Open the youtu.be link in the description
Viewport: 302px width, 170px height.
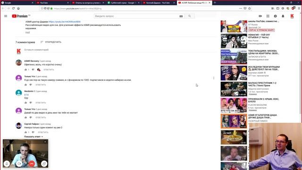pyautogui.click(x=65, y=22)
